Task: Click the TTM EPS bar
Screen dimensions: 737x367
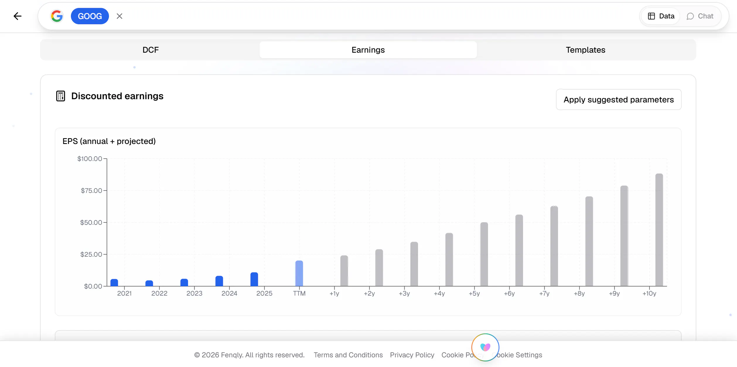Action: click(299, 273)
